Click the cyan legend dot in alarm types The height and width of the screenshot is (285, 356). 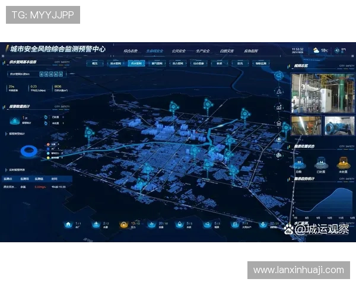point(48,153)
